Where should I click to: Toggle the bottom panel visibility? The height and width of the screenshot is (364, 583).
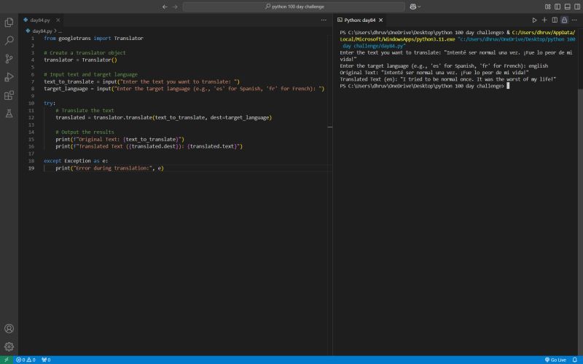coord(568,7)
